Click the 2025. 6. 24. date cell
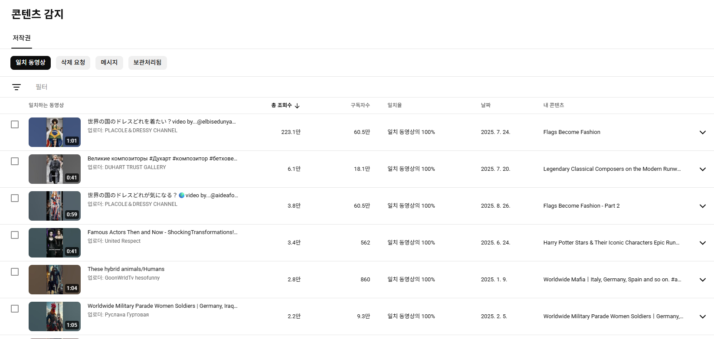This screenshot has width=714, height=339. pos(495,243)
